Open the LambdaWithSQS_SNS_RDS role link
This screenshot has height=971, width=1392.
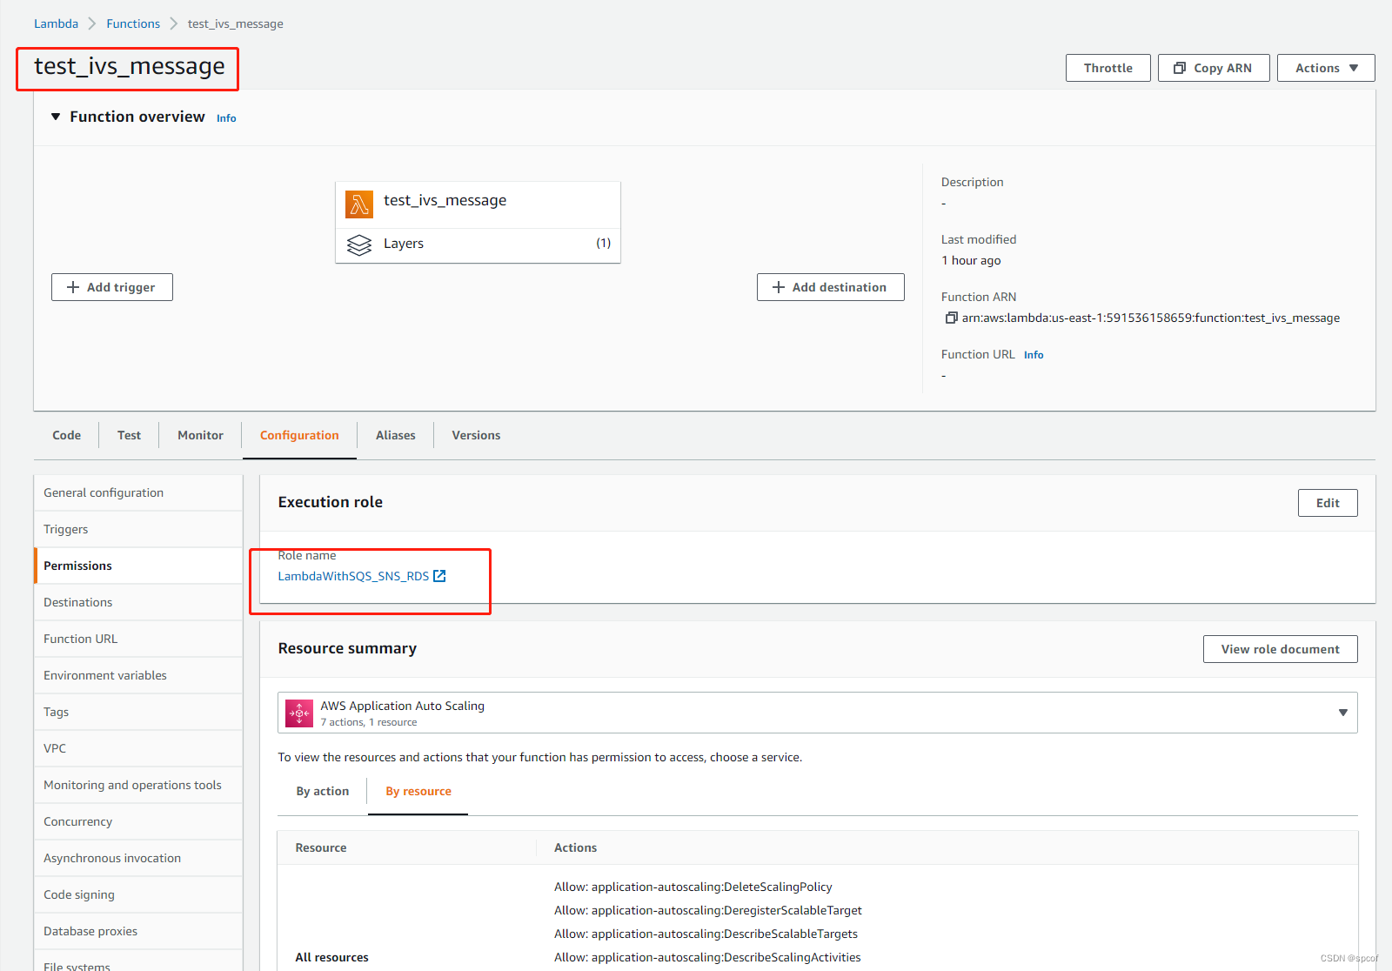[353, 576]
